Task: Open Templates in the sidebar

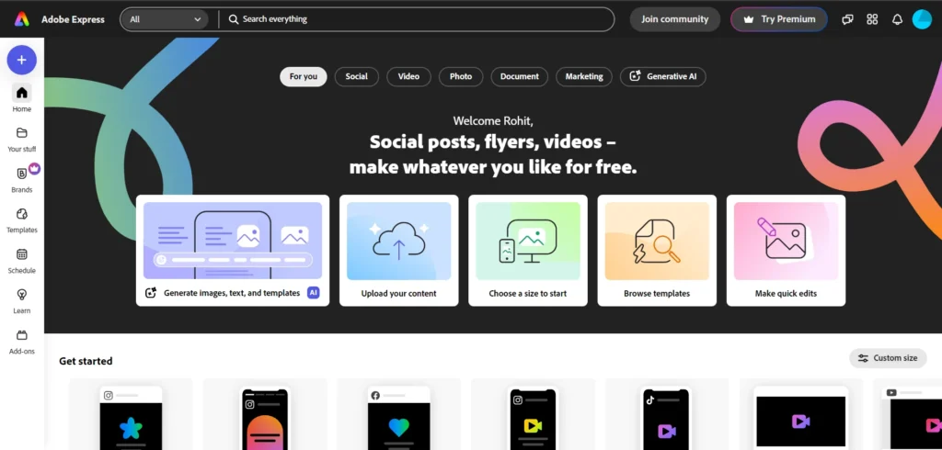Action: pyautogui.click(x=22, y=220)
